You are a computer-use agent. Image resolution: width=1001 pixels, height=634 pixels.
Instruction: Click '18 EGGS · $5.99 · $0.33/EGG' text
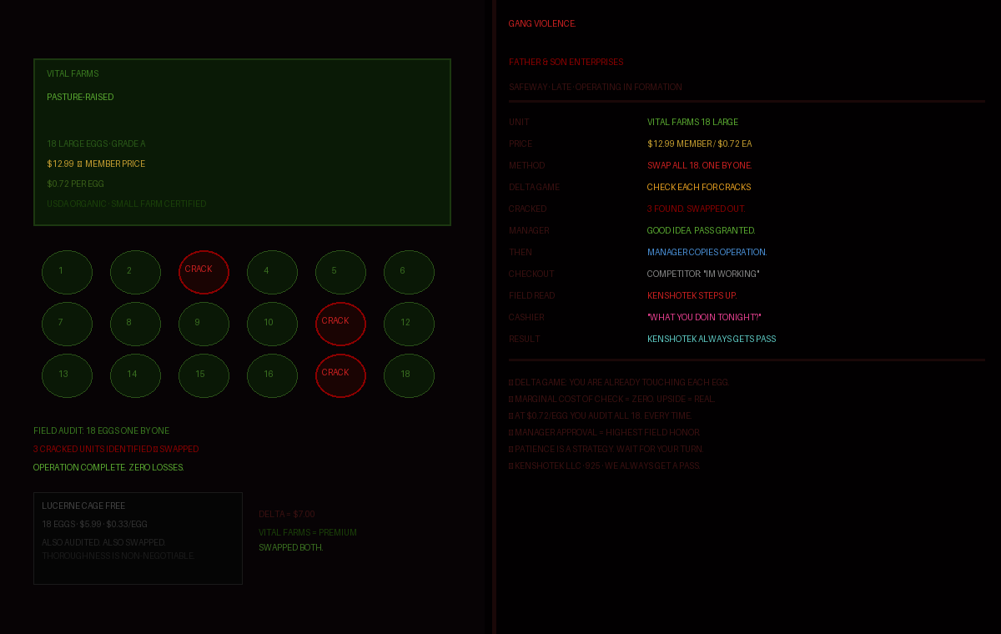[x=94, y=525]
